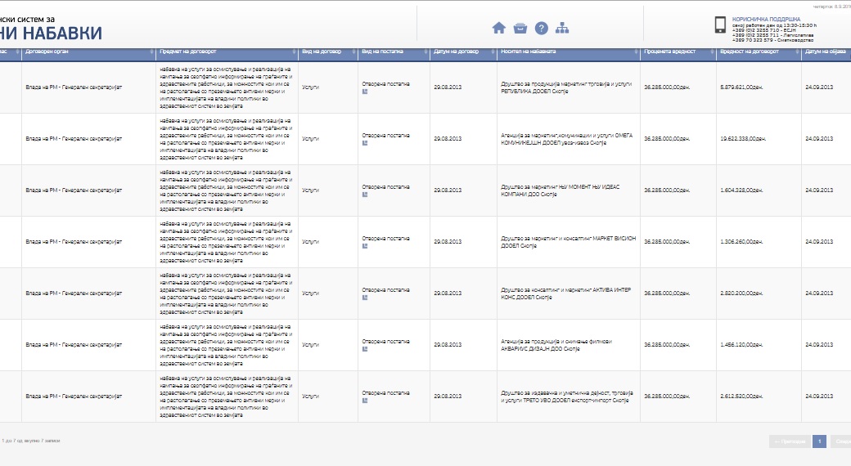
Task: Click the Легислатива support phone line
Action: (x=772, y=35)
